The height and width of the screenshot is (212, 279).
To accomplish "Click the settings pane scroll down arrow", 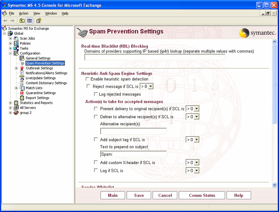I will [x=274, y=185].
